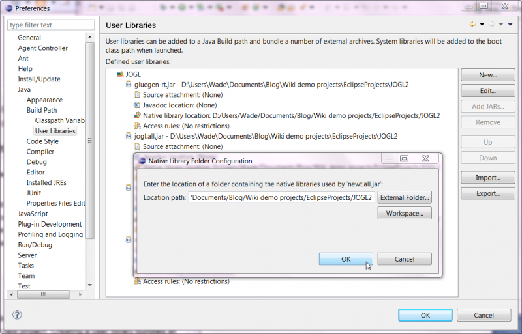Select JUnit preferences
This screenshot has height=334, width=522.
click(34, 193)
